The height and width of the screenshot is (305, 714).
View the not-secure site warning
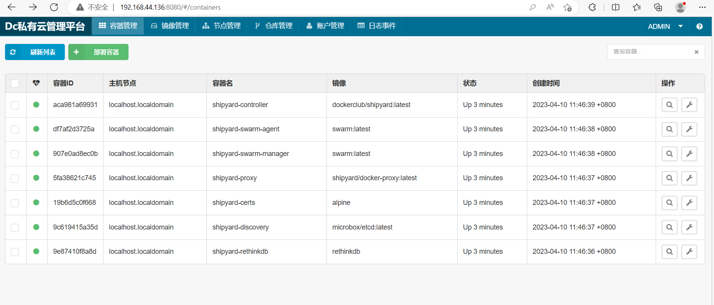(x=92, y=7)
